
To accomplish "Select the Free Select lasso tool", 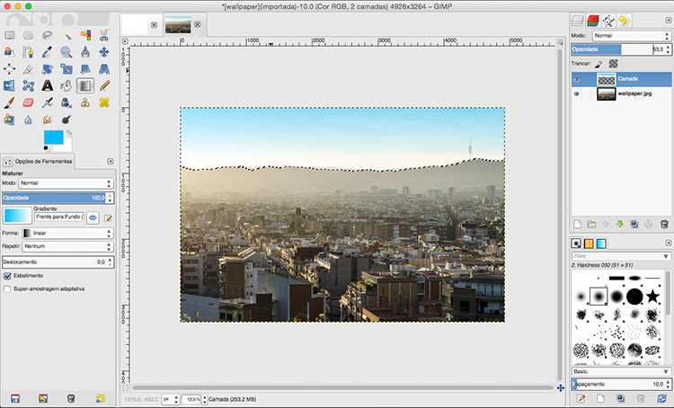I will coord(48,35).
